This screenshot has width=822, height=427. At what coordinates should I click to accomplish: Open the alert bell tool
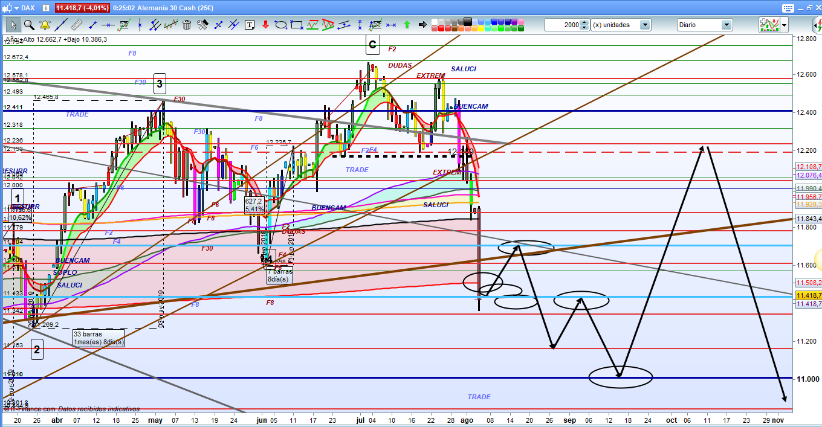coord(45,25)
